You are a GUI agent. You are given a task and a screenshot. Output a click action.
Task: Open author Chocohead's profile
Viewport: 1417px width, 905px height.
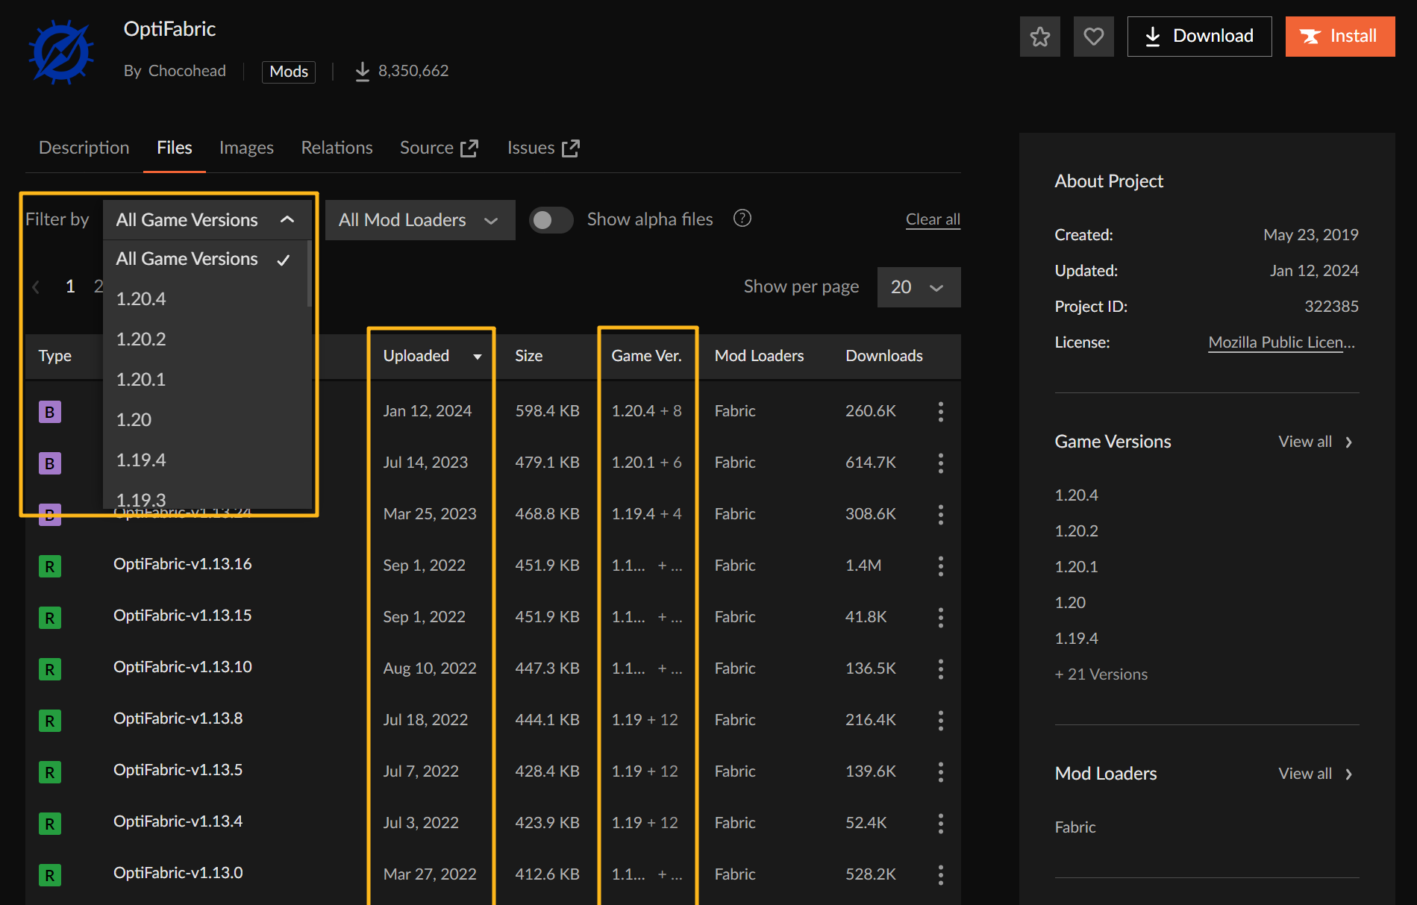tap(187, 71)
